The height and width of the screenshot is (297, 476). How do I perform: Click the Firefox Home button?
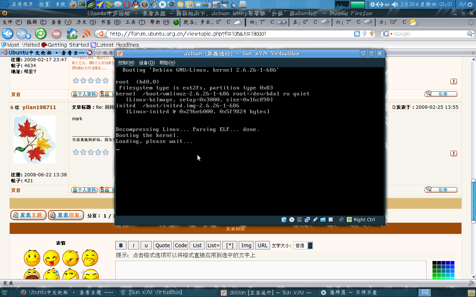click(72, 34)
